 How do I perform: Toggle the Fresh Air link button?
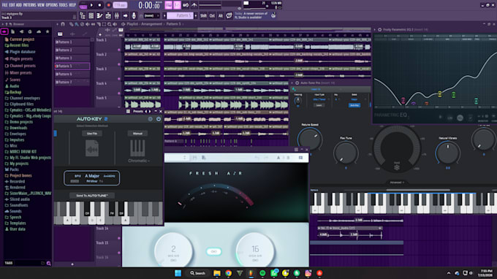click(x=213, y=251)
